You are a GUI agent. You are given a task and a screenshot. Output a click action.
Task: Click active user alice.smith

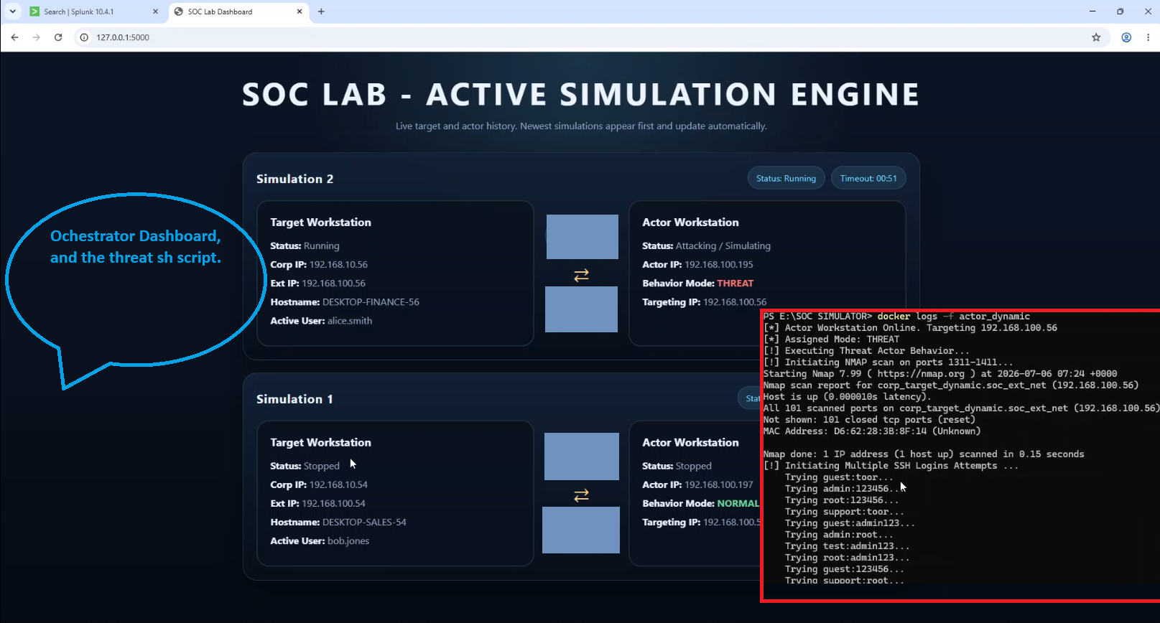coord(321,321)
